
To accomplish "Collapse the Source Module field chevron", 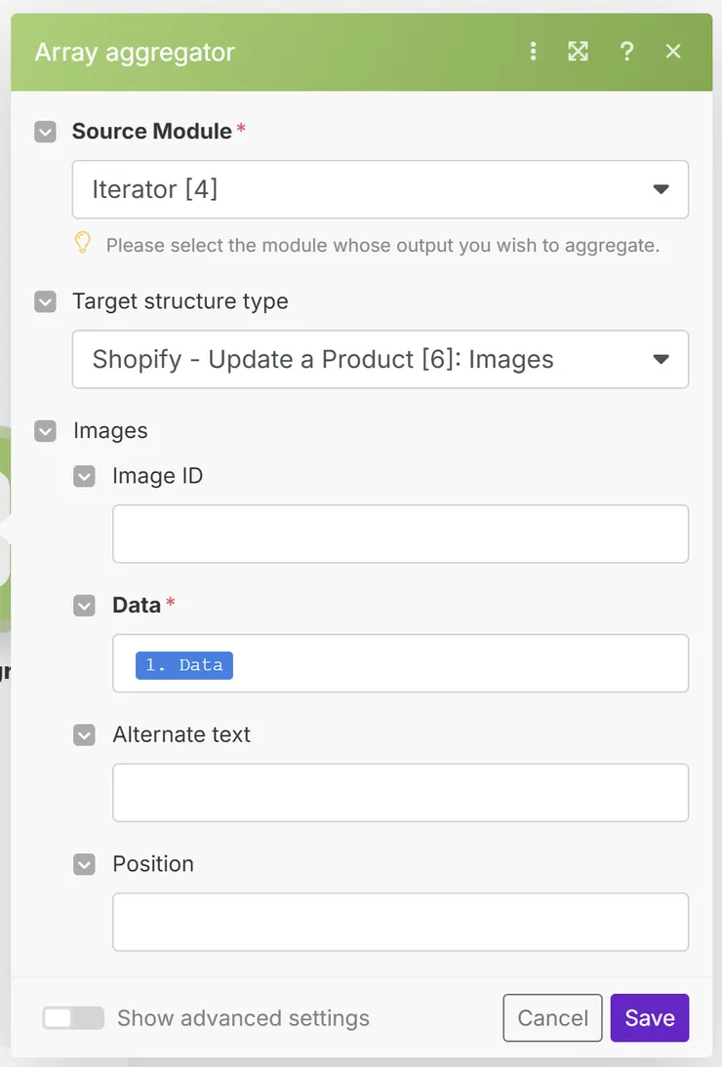I will point(45,132).
